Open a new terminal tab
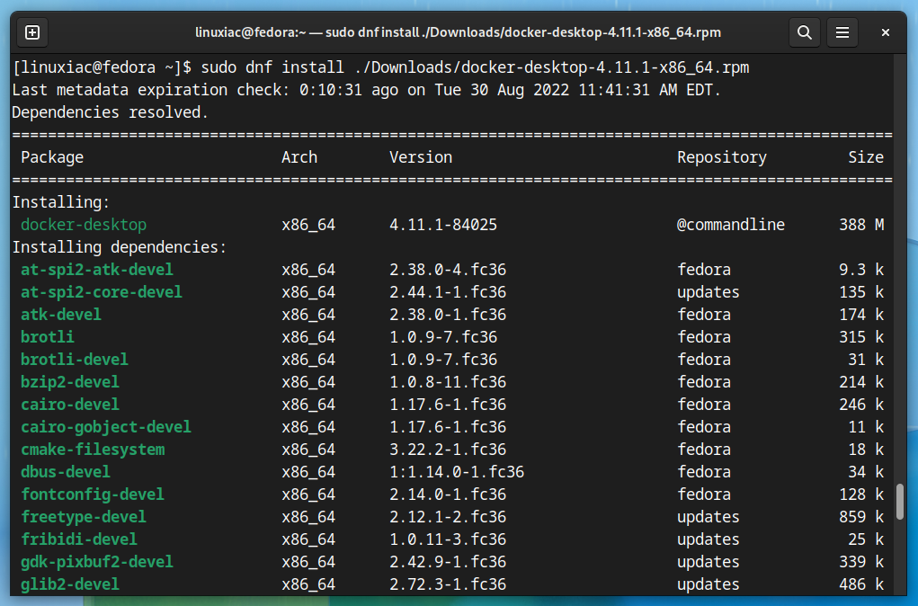The image size is (918, 606). 32,32
